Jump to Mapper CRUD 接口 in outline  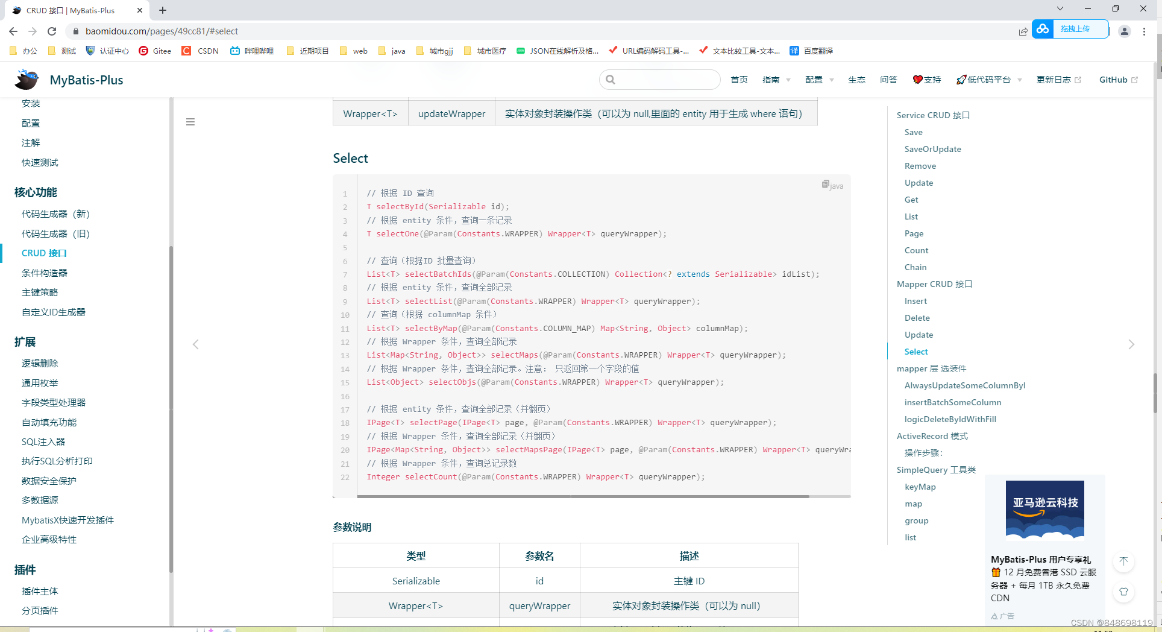(934, 284)
